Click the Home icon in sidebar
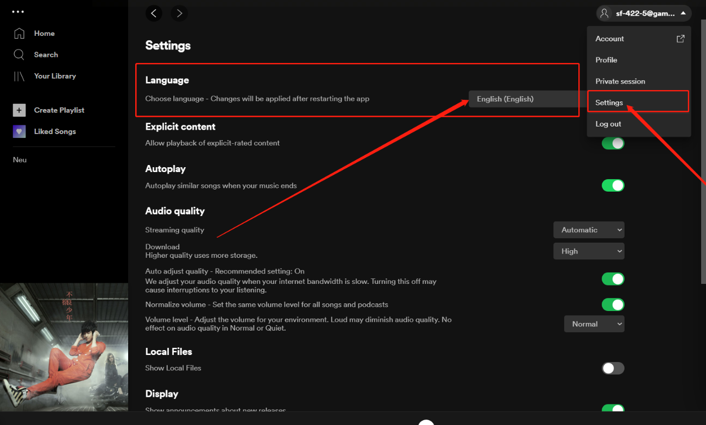 (19, 33)
